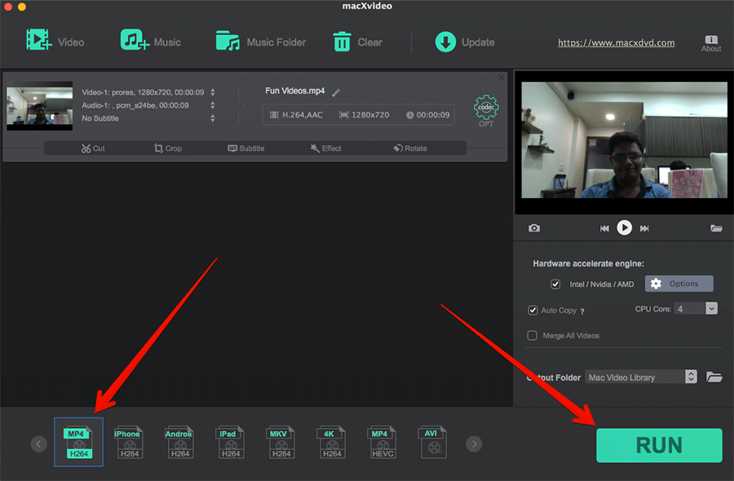
Task: Change the No Subtitle selection stepper
Action: [213, 118]
